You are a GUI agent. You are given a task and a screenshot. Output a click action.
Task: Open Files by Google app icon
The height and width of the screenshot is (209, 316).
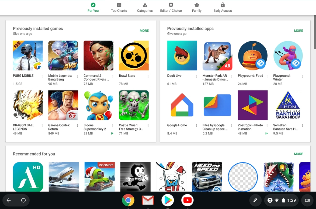pyautogui.click(x=217, y=105)
